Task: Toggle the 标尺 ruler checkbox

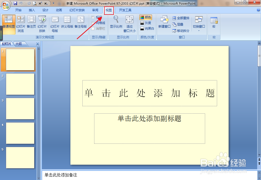Action: pyautogui.click(x=93, y=17)
